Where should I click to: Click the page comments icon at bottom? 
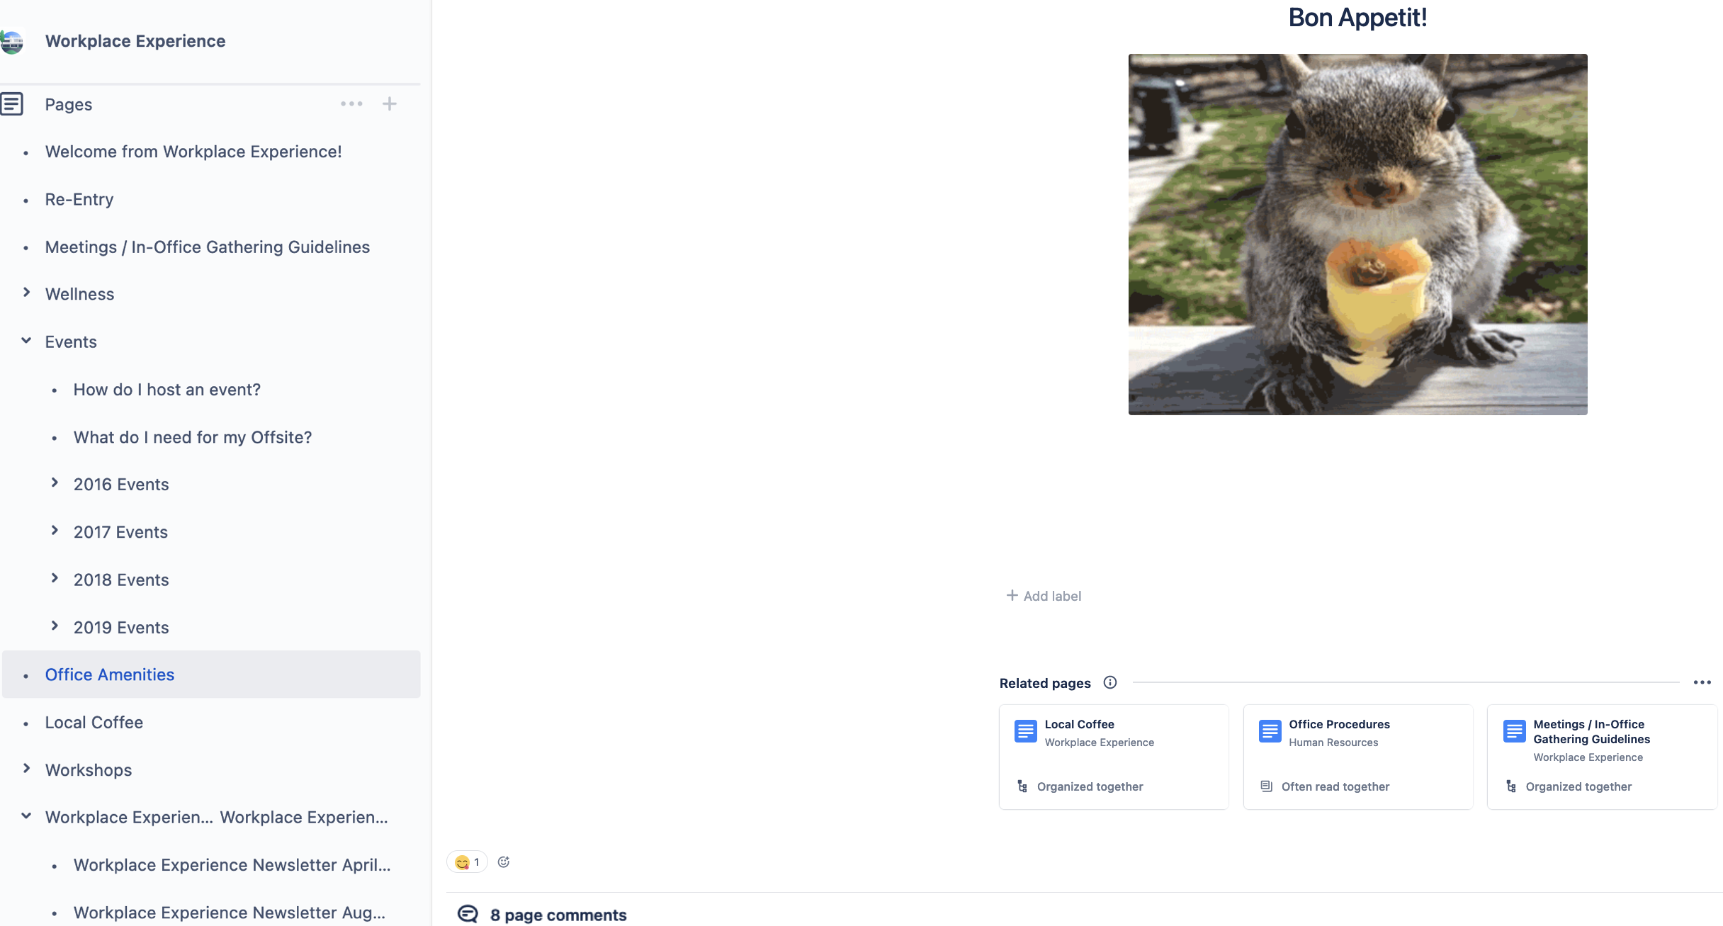coord(468,913)
